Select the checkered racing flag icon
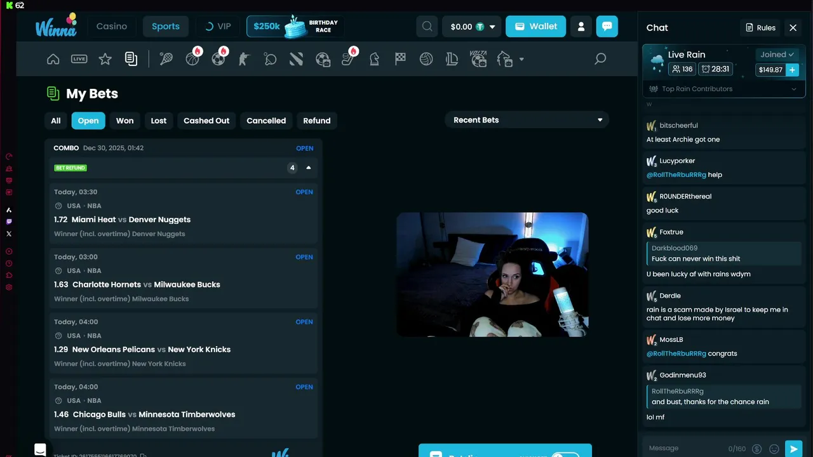The image size is (813, 457). tap(400, 59)
